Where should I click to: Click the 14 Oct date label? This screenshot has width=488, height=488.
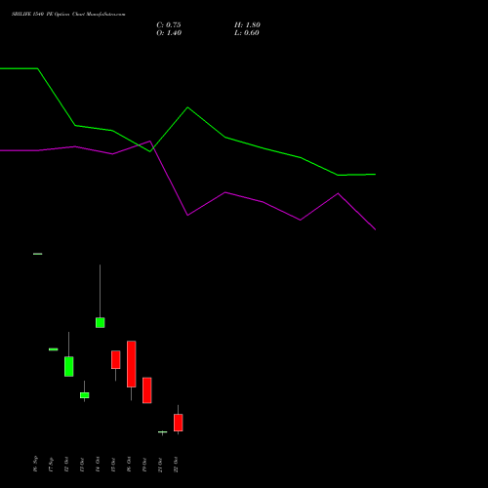98,465
